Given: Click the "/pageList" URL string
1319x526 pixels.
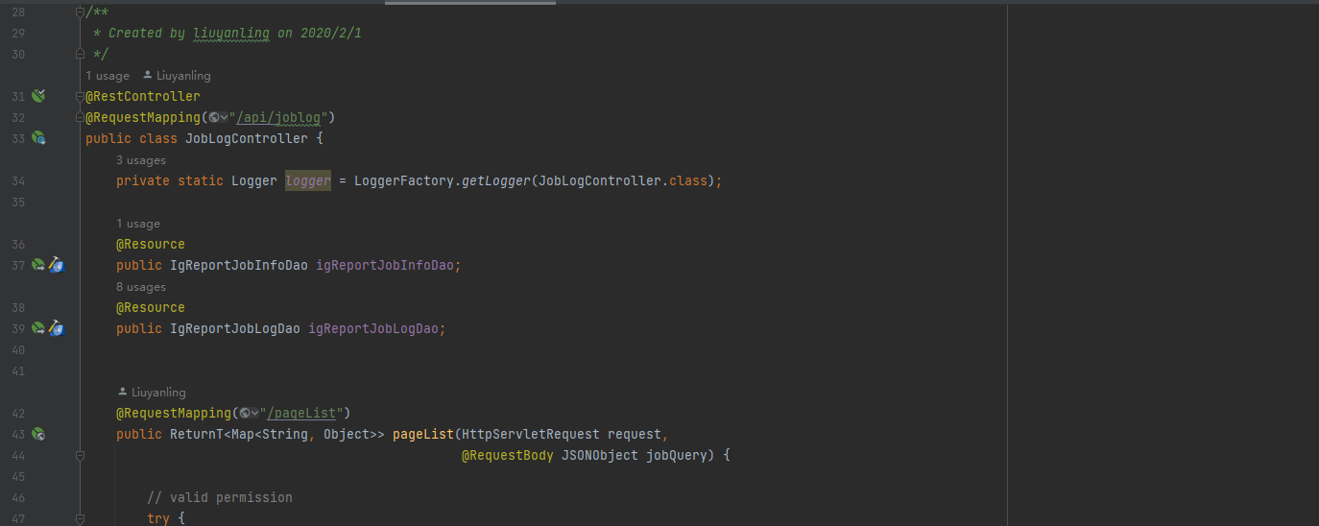Looking at the screenshot, I should [303, 413].
